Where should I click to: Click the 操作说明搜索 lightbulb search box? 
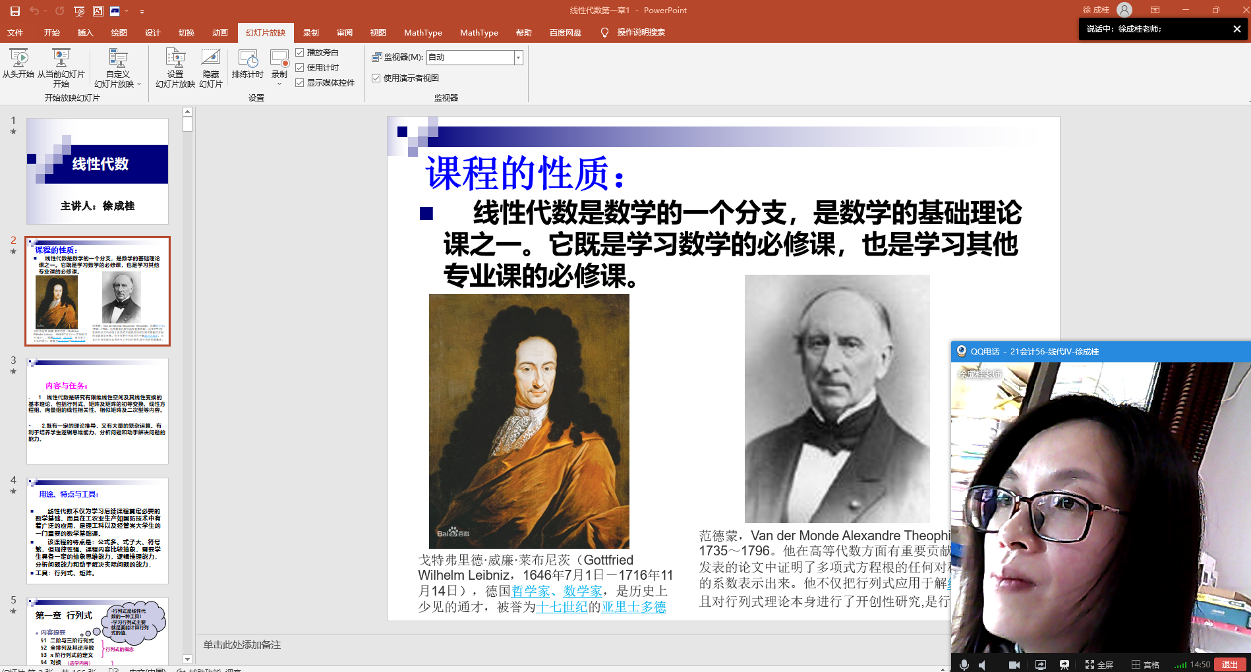pos(633,32)
